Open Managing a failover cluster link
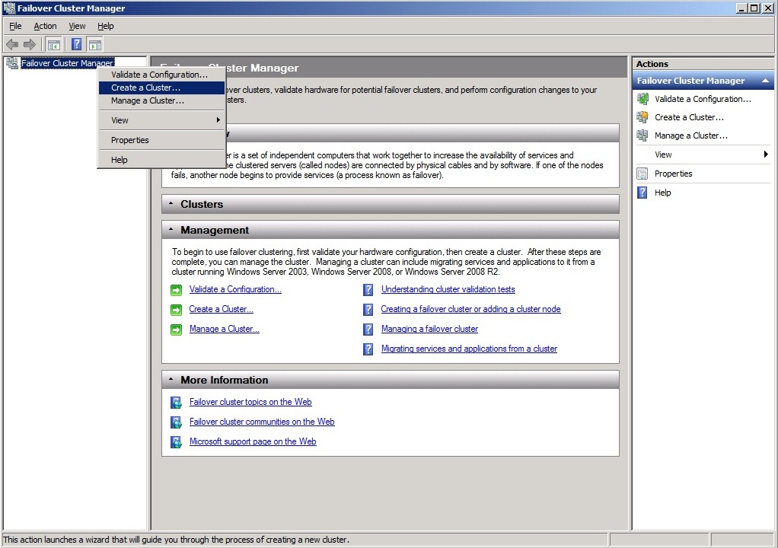The height and width of the screenshot is (548, 778). click(x=429, y=329)
